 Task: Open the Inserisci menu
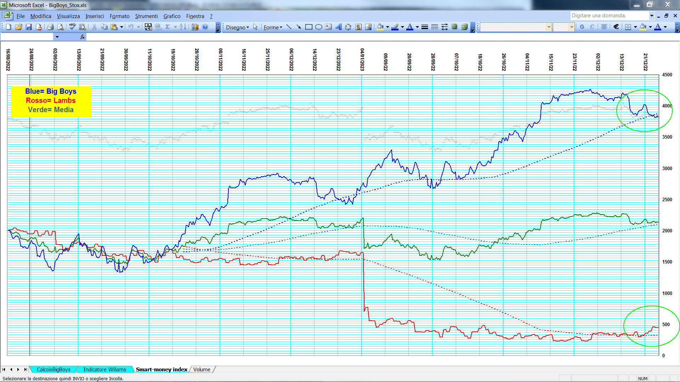tap(95, 16)
